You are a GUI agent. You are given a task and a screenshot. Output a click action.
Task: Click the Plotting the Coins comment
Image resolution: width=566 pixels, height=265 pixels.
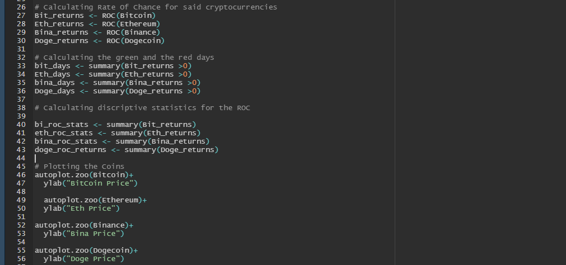(79, 167)
